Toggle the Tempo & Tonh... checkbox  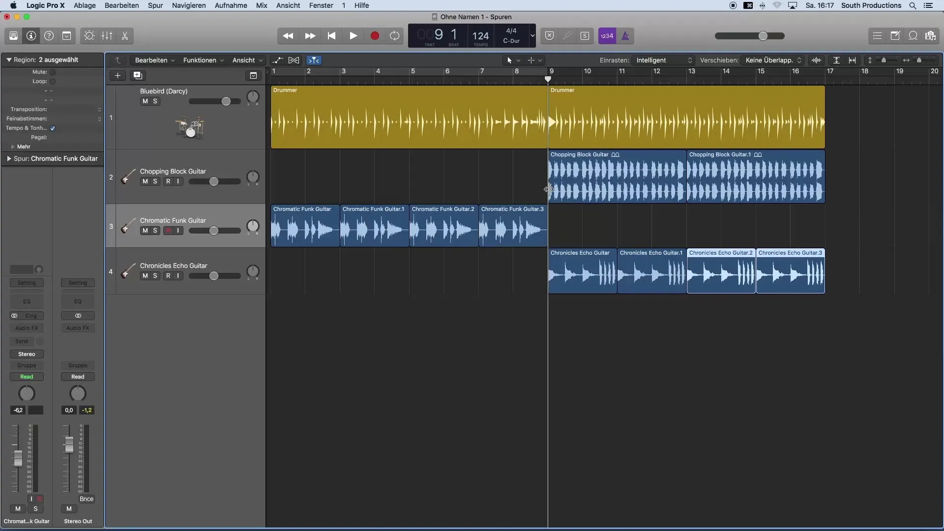tap(53, 128)
